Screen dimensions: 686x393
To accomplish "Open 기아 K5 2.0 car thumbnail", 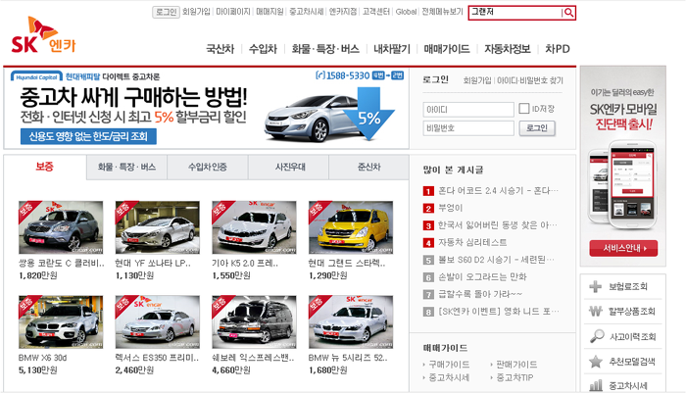I will click(254, 227).
